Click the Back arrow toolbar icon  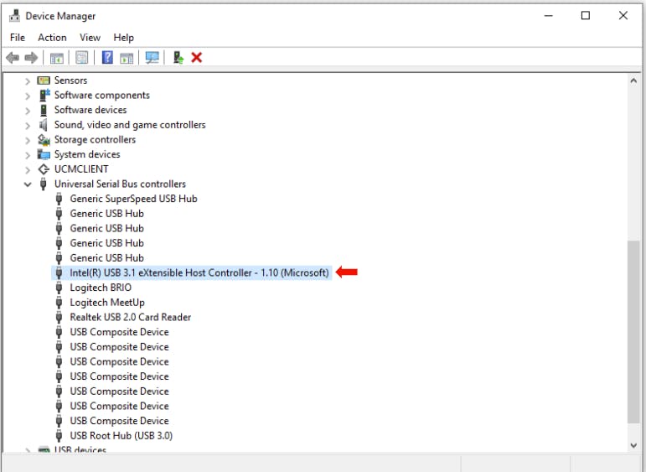[x=13, y=57]
